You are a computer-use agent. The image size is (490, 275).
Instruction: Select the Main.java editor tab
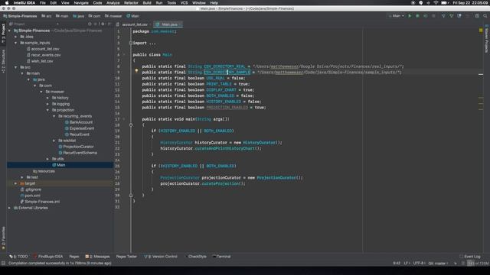click(168, 24)
